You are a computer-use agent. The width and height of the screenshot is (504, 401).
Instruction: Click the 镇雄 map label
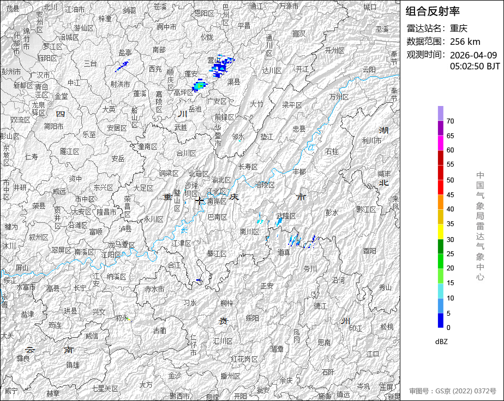coord(73,365)
